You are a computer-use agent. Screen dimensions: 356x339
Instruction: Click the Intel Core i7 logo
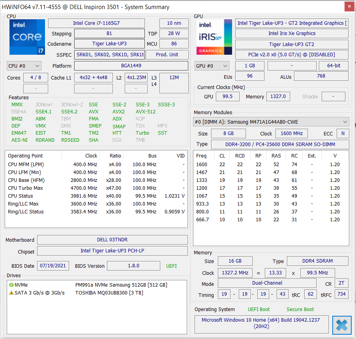tap(27, 37)
